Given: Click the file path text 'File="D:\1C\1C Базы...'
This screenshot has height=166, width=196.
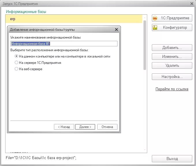Looking at the screenshot, I should [41, 158].
